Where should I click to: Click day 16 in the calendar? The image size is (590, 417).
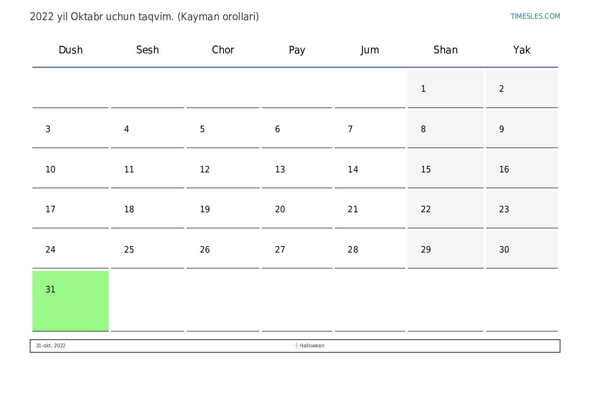coord(521,169)
